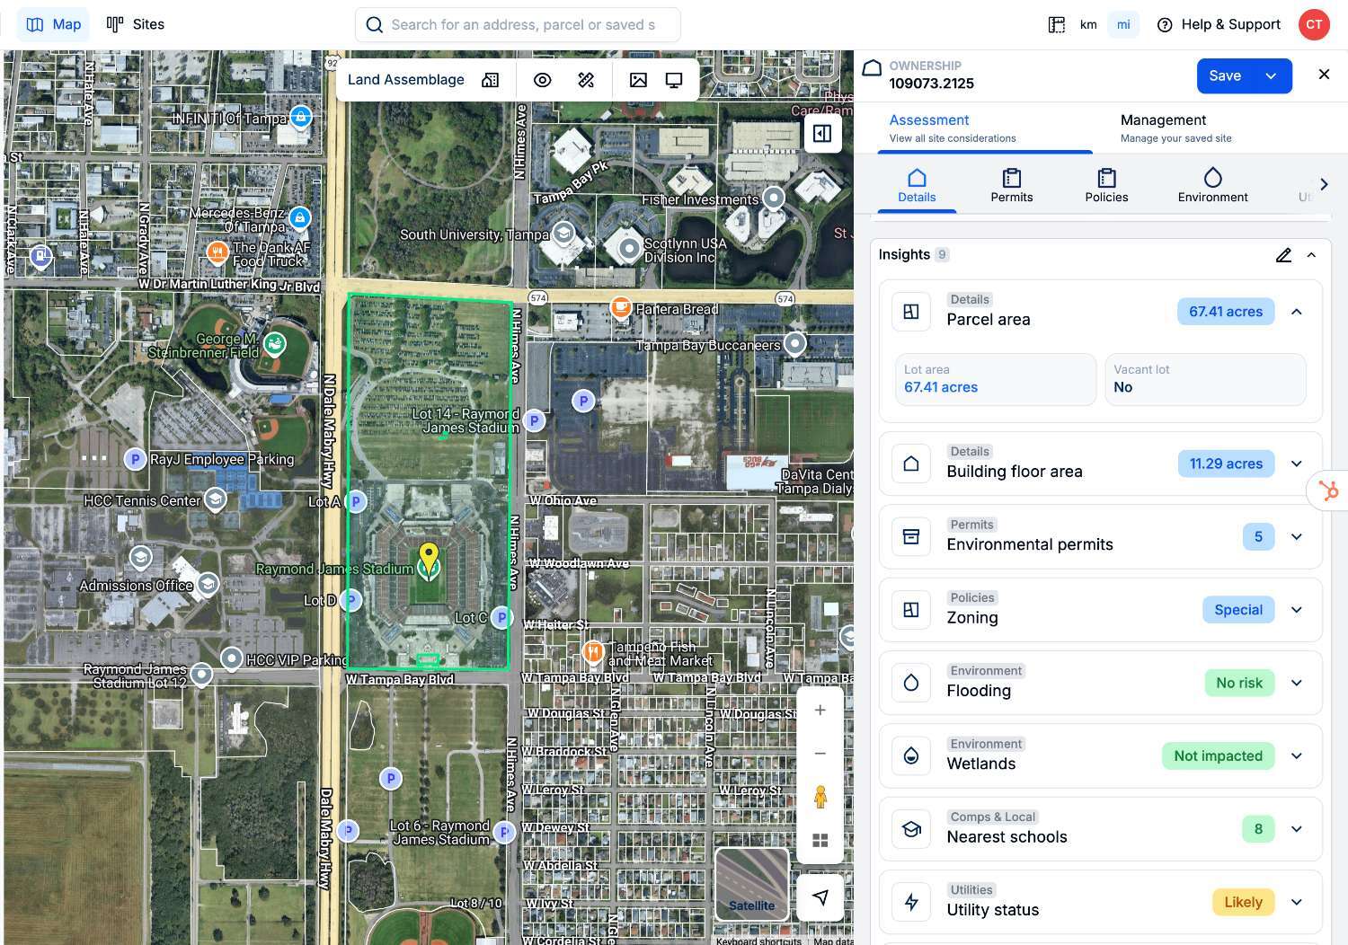Click the Land Assemblage building icon
The width and height of the screenshot is (1348, 945).
pyautogui.click(x=490, y=80)
